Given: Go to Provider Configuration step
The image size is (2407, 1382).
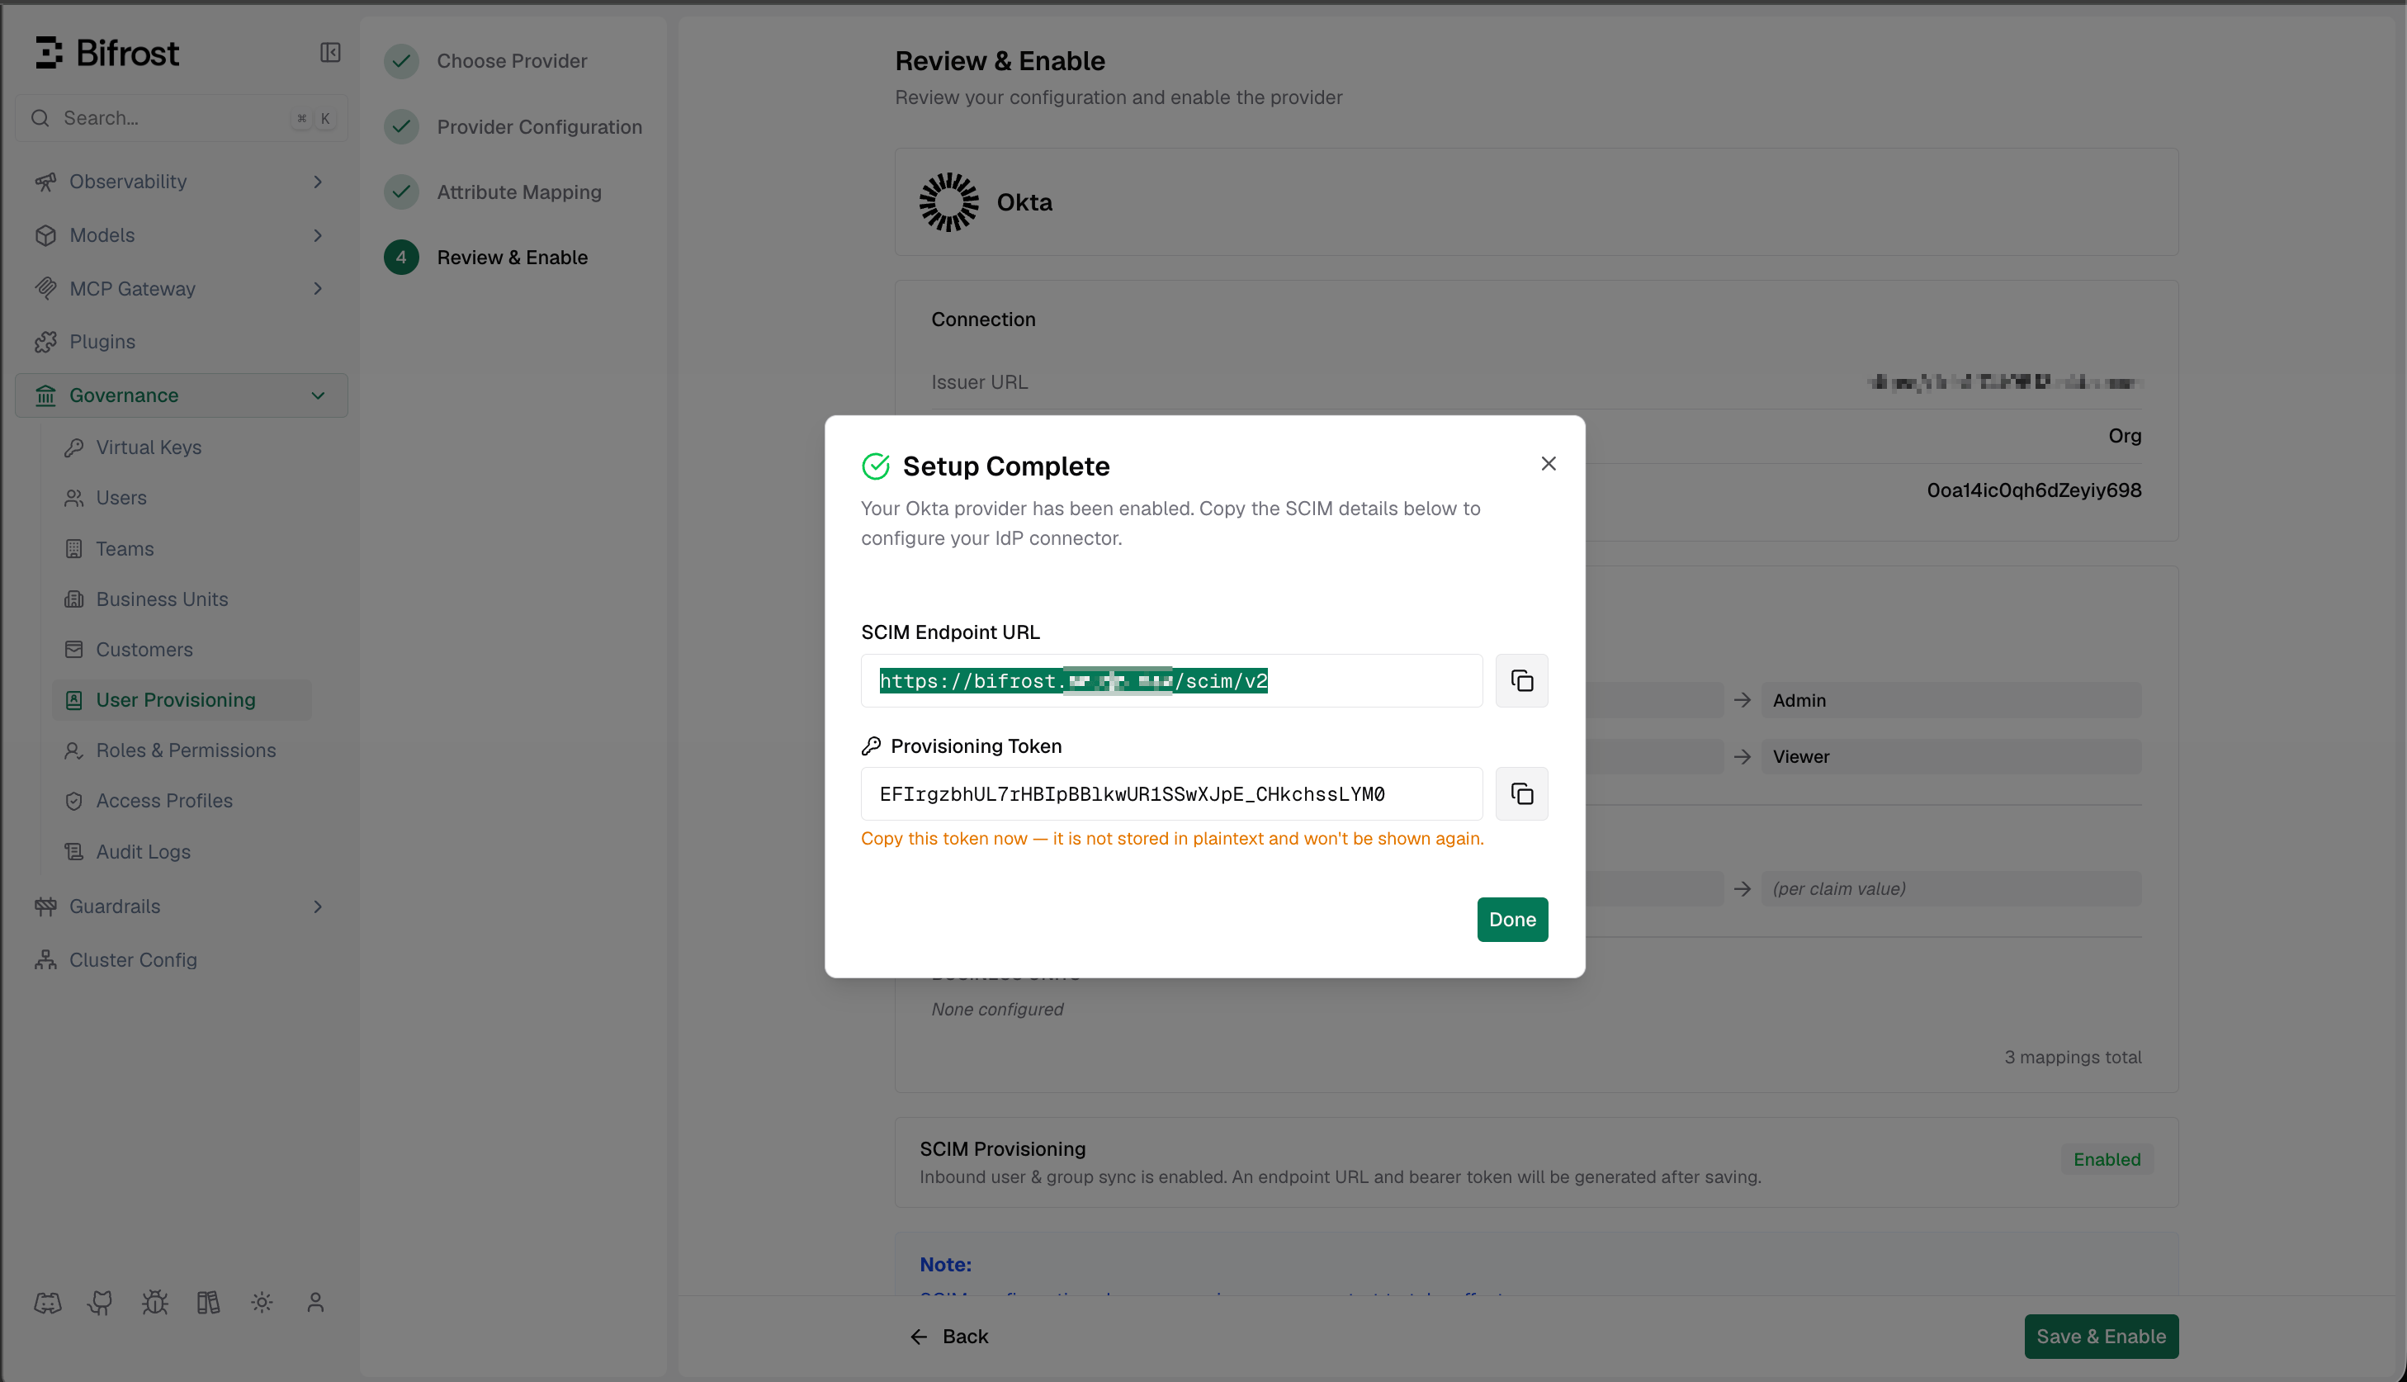Looking at the screenshot, I should click(x=513, y=126).
